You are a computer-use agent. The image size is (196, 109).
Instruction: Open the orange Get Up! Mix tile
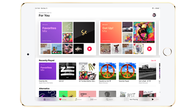pos(111,32)
